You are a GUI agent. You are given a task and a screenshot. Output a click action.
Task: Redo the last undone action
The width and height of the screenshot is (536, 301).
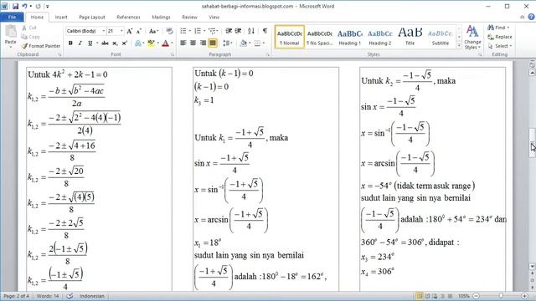(38, 6)
